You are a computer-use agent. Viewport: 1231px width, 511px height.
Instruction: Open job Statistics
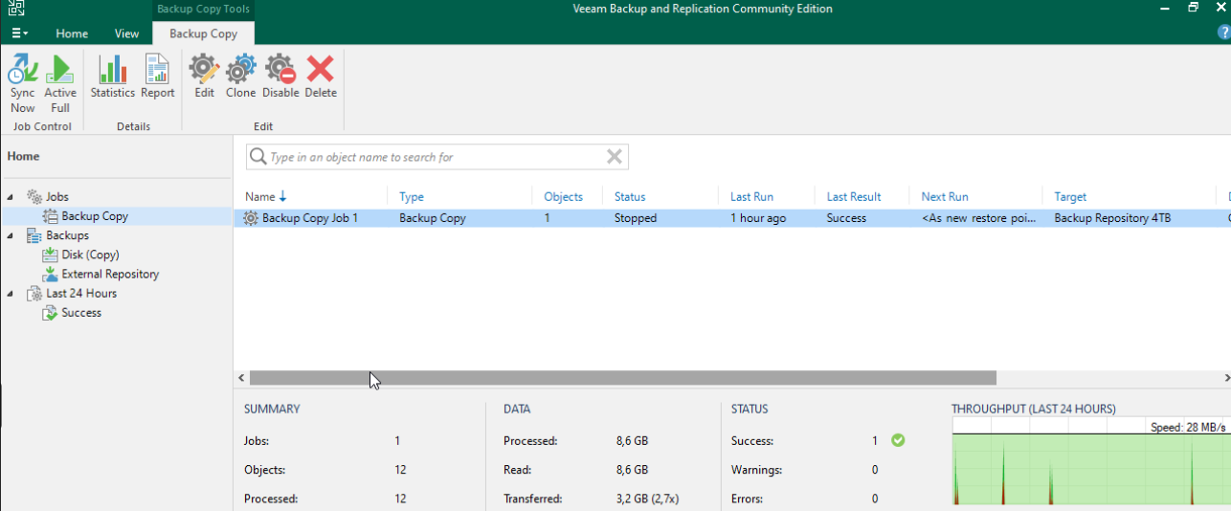click(113, 77)
